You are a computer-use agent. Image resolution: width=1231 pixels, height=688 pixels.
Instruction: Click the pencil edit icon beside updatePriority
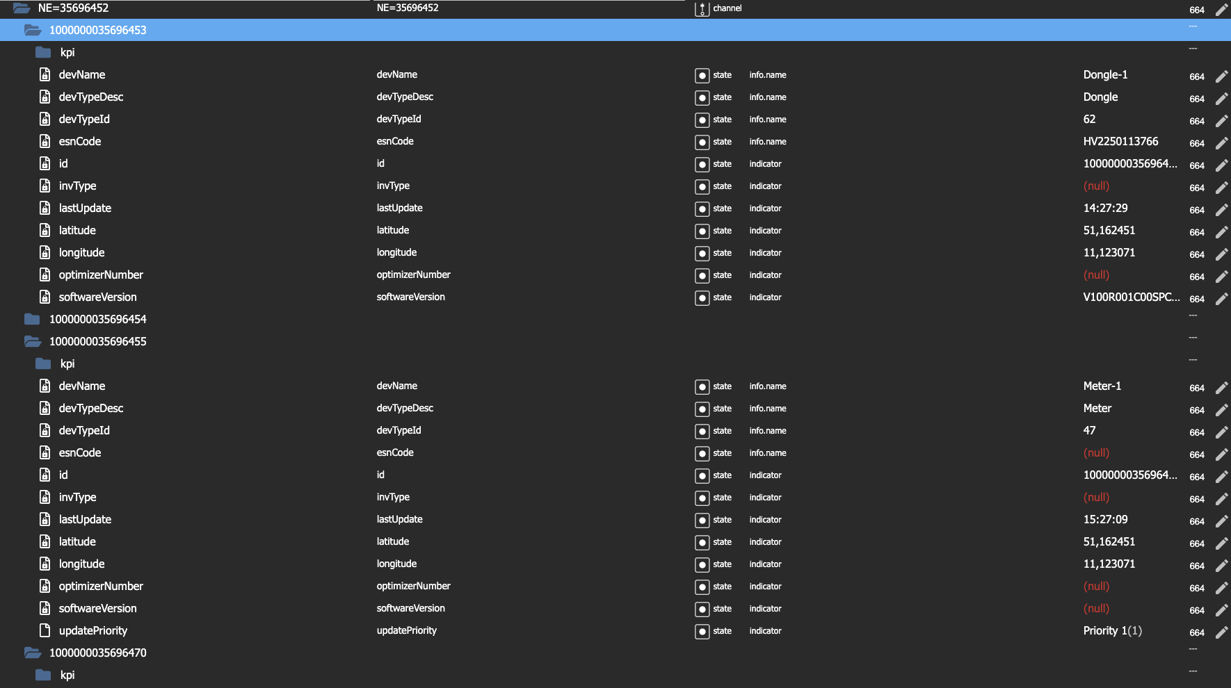point(1222,632)
